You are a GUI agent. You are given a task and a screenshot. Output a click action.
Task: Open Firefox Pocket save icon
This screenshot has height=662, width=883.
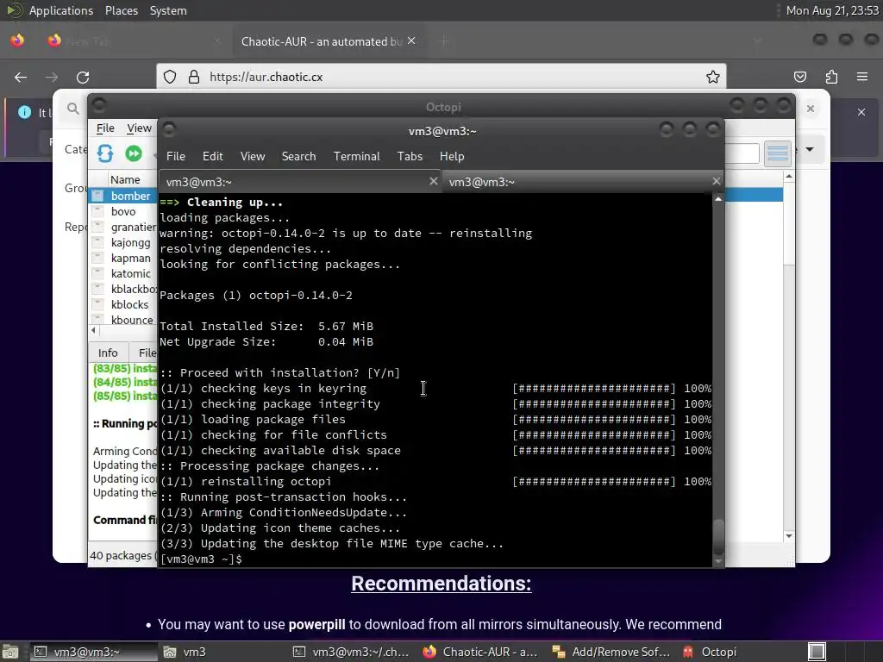click(x=800, y=77)
